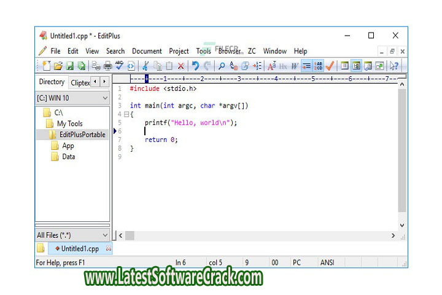Open the drive selector [C:] WIN 10 dropdown
This screenshot has height=295, width=442.
pos(72,98)
